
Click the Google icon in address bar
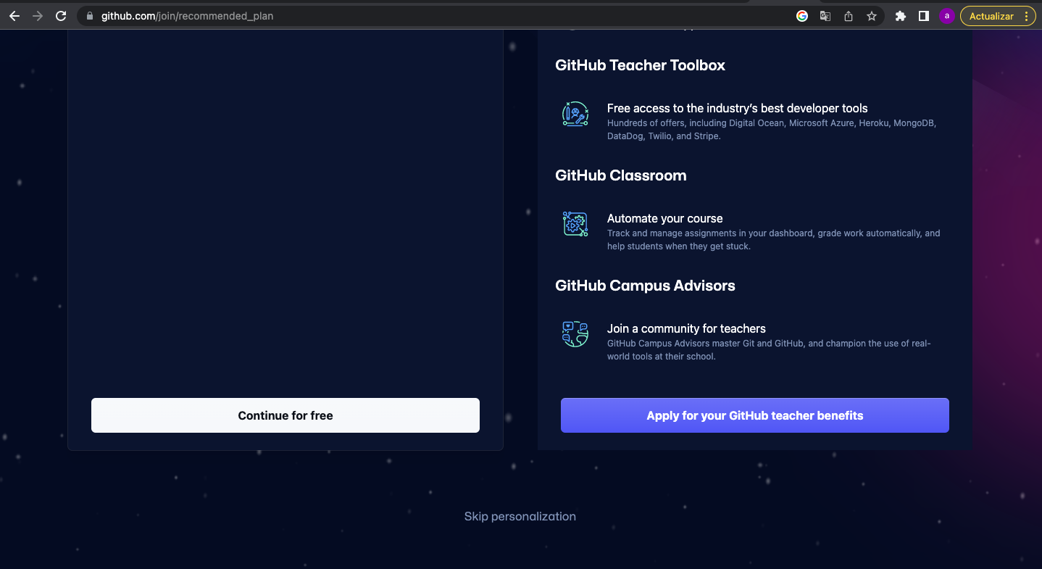802,16
